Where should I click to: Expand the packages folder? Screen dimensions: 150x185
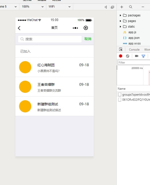click(120, 15)
